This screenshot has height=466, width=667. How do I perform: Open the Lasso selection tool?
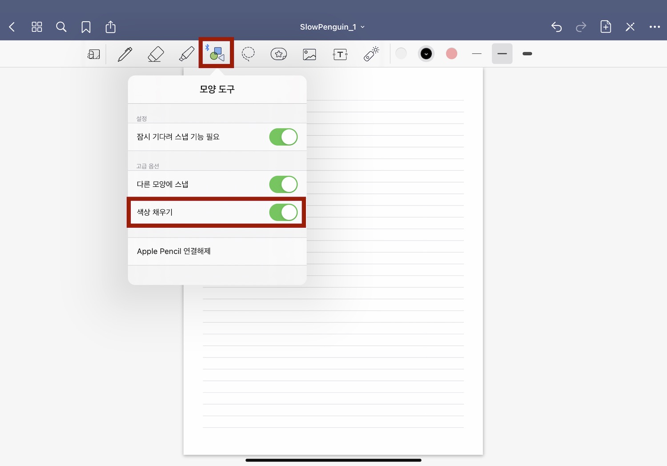click(248, 54)
